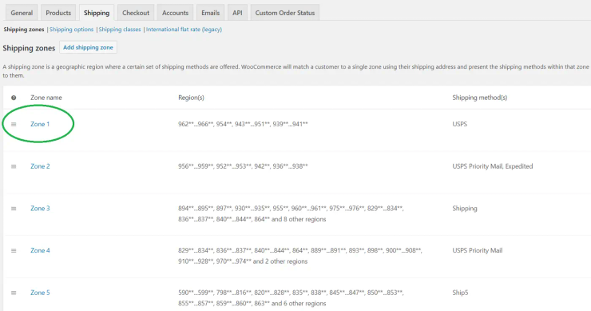Click Zone 3 regions starting with 894**
Image resolution: width=591 pixels, height=311 pixels.
tap(291, 213)
